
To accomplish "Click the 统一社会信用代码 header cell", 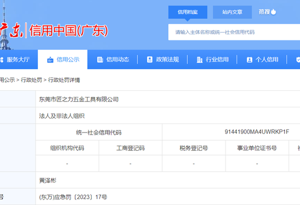I will pos(99,132).
